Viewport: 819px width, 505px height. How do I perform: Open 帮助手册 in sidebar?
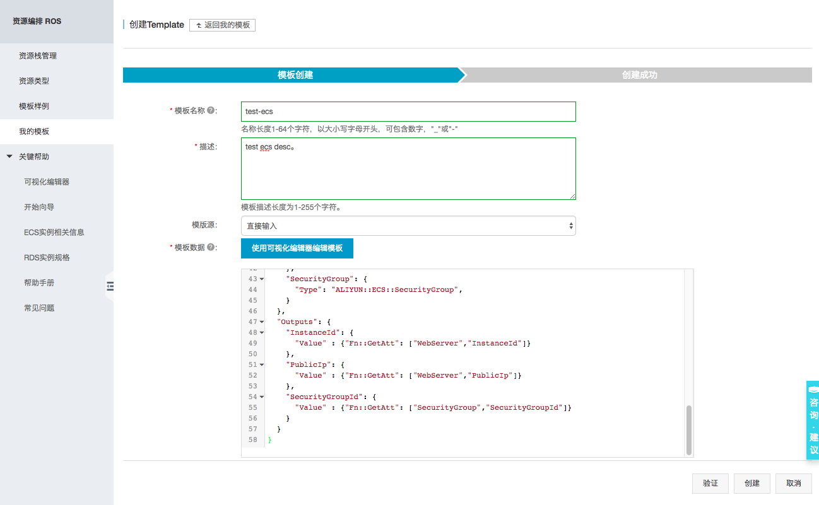point(39,283)
